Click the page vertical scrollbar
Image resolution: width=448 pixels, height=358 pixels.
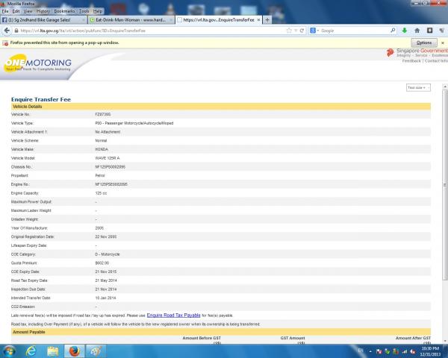445,185
